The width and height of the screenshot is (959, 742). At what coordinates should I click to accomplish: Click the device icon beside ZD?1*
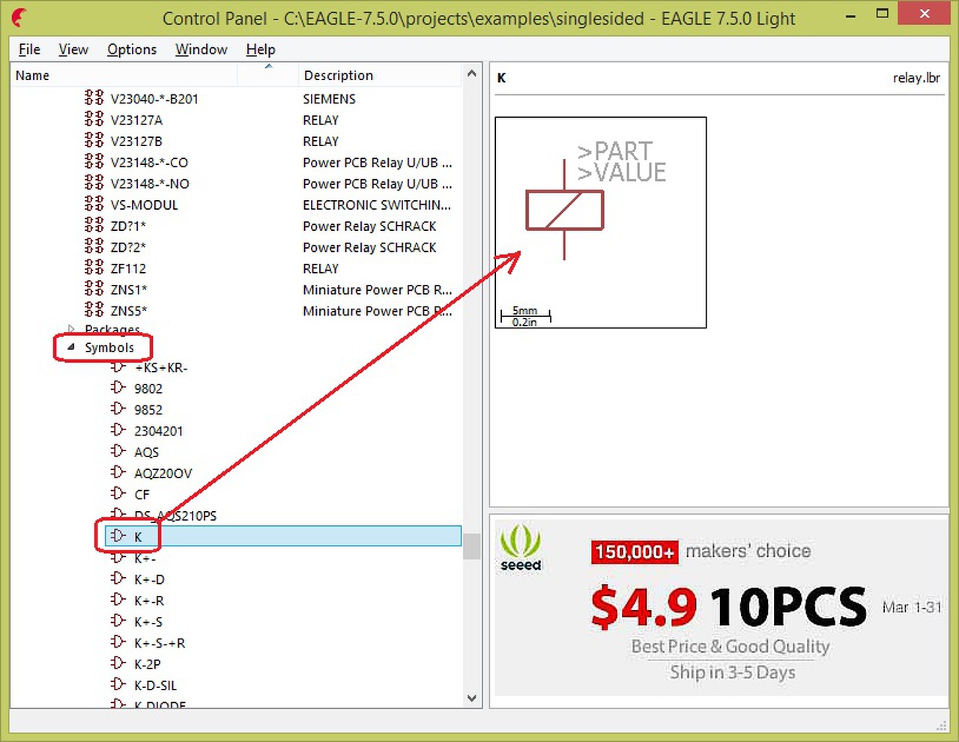94,225
